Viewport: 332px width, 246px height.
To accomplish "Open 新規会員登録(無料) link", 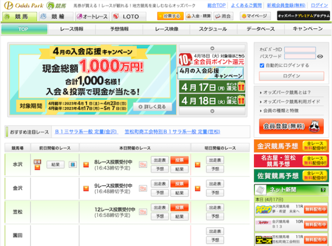I will pos(286,5).
